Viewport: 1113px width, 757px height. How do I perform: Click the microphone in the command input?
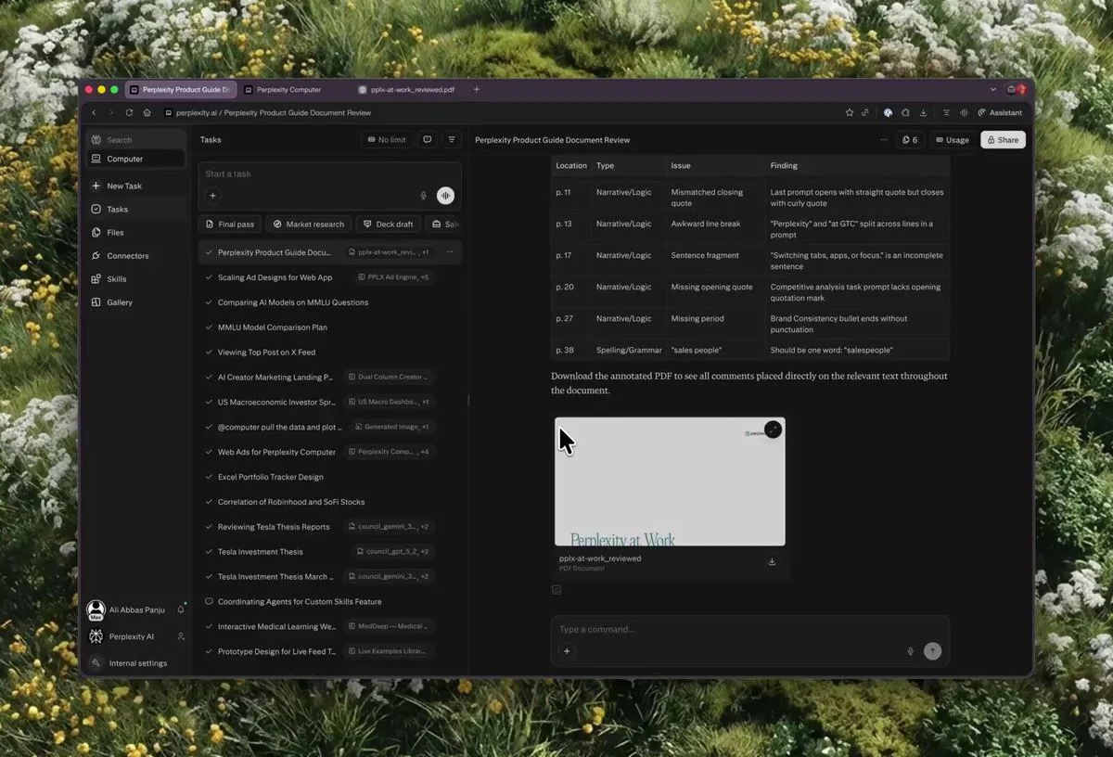[910, 651]
